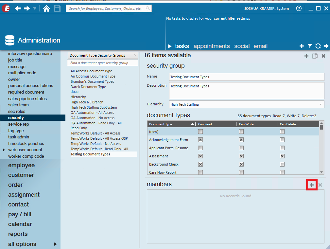Viewport: 330px width, 249px height.
Task: Click Find a document type security group field
Action: 103,63
